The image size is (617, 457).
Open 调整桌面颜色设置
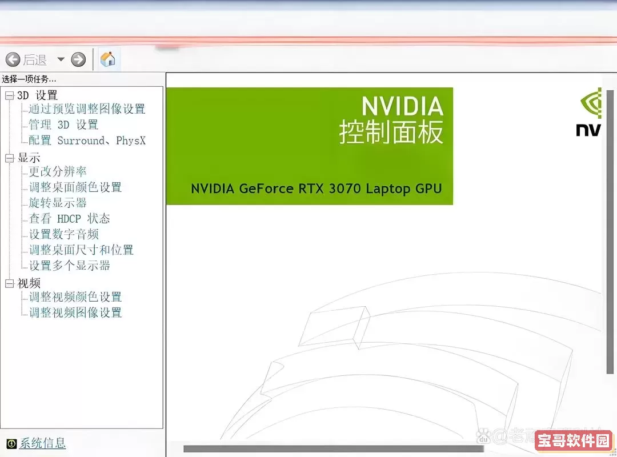point(75,187)
